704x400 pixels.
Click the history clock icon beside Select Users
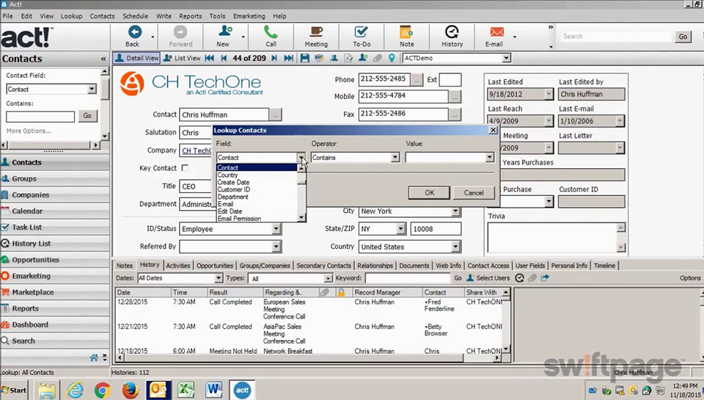tap(519, 277)
